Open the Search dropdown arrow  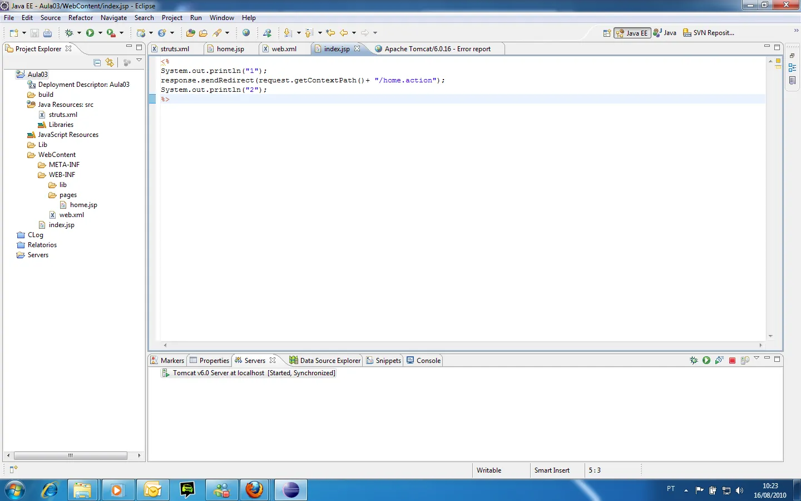(x=227, y=33)
